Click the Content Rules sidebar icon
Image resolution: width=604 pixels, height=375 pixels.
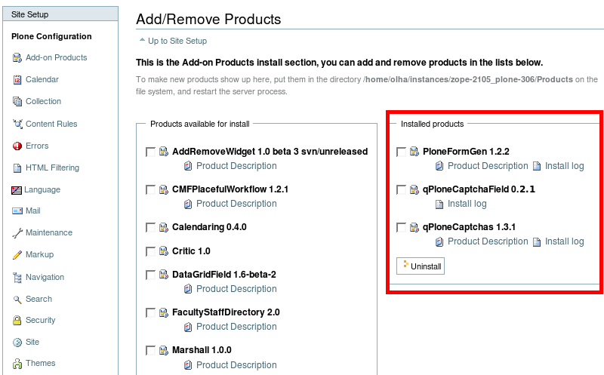point(17,124)
